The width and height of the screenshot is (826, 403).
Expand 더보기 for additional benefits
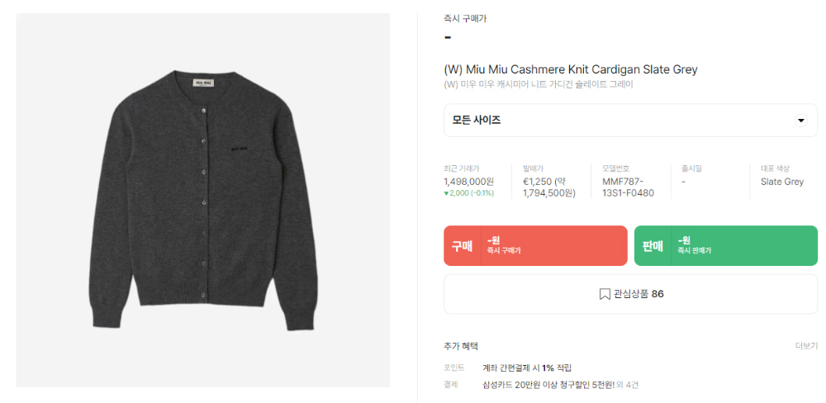point(806,346)
